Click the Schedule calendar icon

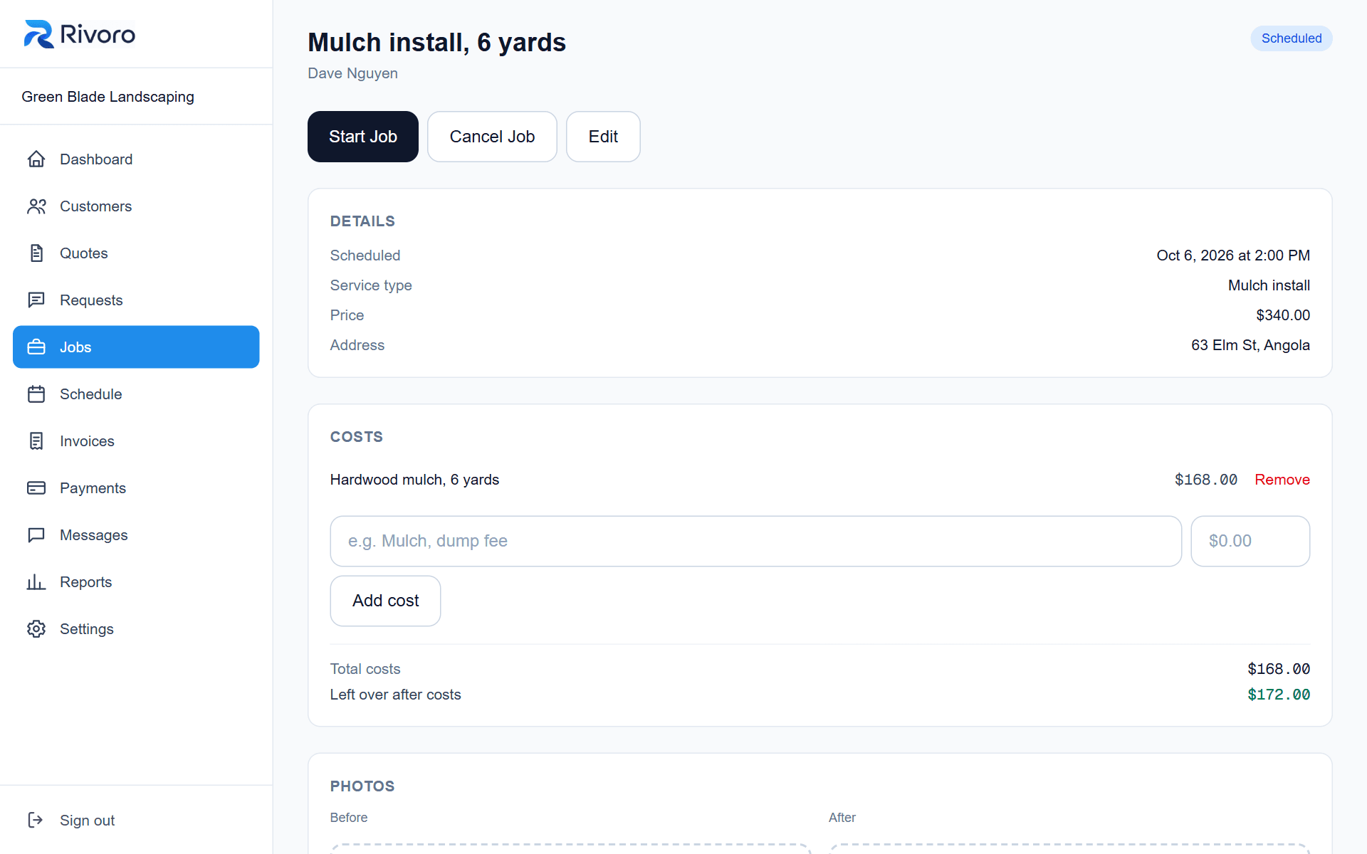click(36, 394)
